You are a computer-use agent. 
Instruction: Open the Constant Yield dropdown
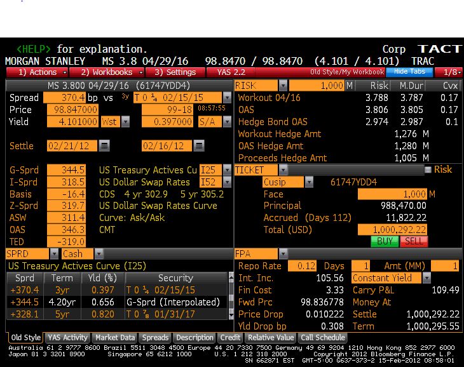point(426,277)
